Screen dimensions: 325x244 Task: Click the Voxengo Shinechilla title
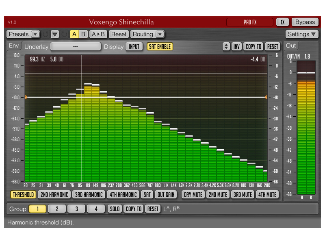pyautogui.click(x=121, y=22)
